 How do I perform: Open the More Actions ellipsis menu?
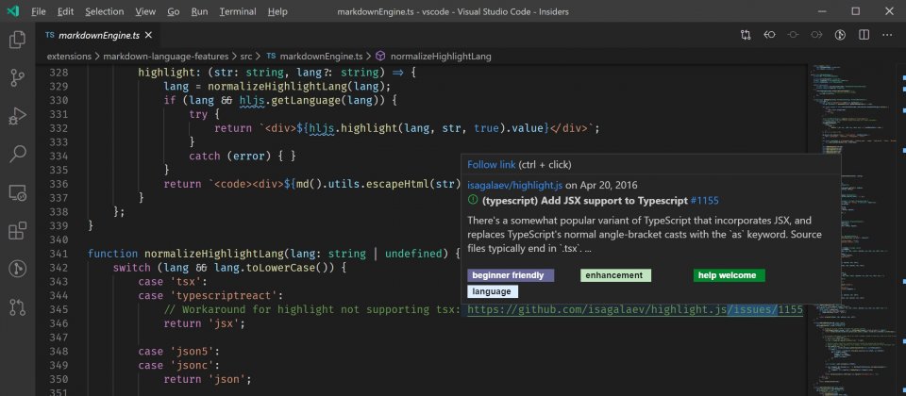(x=887, y=35)
